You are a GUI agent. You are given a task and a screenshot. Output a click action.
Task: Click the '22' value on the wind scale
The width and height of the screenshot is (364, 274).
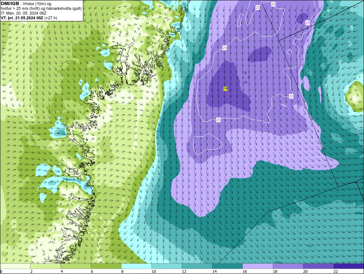[x=336, y=271]
